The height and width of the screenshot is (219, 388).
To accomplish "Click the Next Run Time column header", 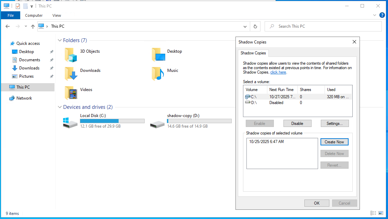I will coord(282,90).
